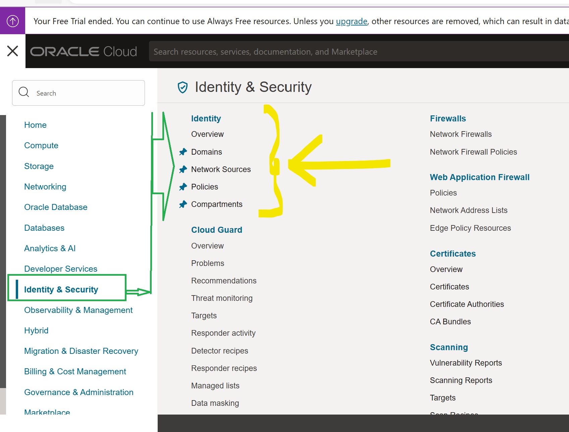Click the magnifier icon in menu search
Image resolution: width=569 pixels, height=432 pixels.
click(x=24, y=92)
